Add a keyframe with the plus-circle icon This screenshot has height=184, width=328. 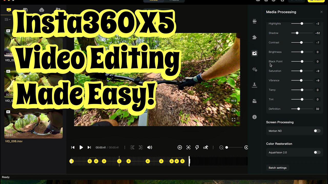pyautogui.click(x=180, y=147)
